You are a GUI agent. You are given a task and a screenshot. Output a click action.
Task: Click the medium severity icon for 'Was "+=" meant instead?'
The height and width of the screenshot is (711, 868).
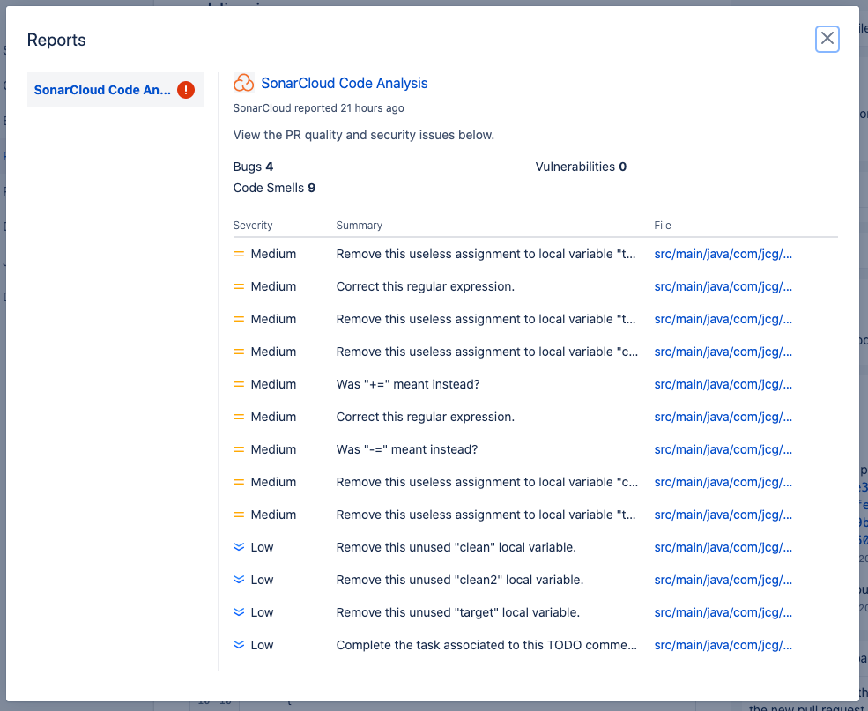coord(239,384)
